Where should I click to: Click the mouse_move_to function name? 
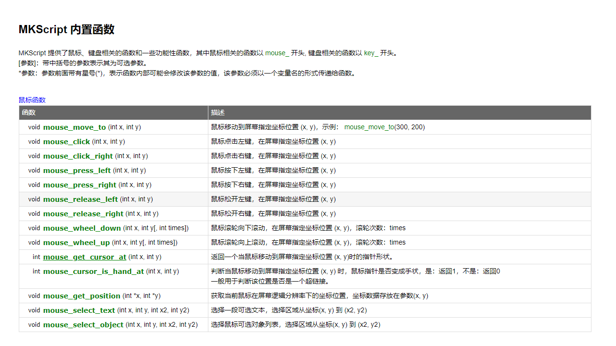74,127
